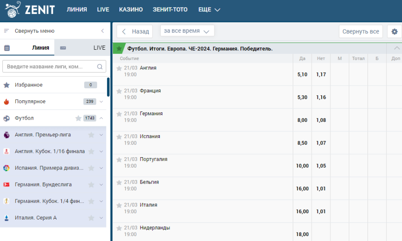This screenshot has width=402, height=241.
Task: Toggle favorite star for Германия. Бундеслига
Action: pos(91,185)
